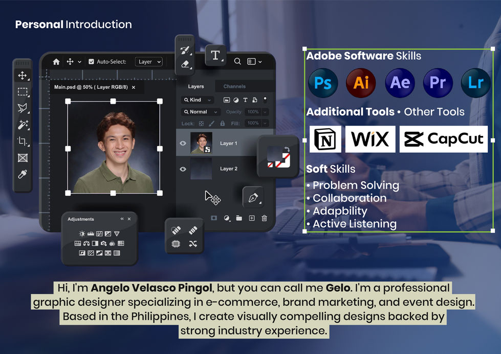Add a Vibrance adjustment triangle icon
The width and height of the screenshot is (501, 354).
coord(117,234)
